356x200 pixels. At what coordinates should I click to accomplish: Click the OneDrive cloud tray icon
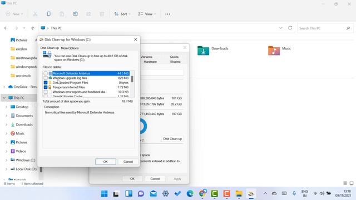coord(274,193)
